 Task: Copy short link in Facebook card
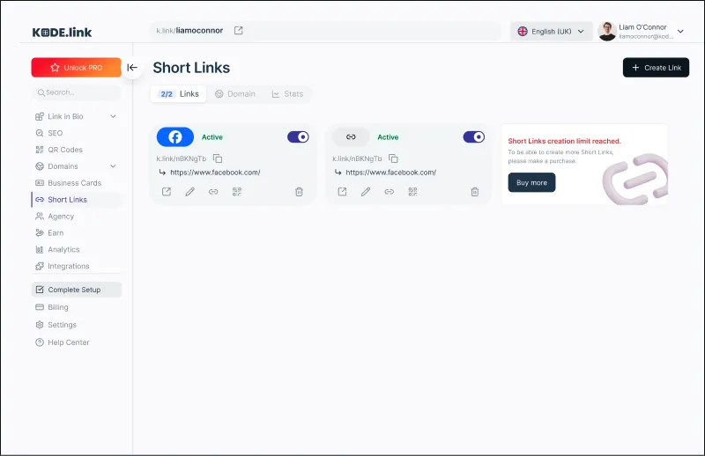(218, 158)
